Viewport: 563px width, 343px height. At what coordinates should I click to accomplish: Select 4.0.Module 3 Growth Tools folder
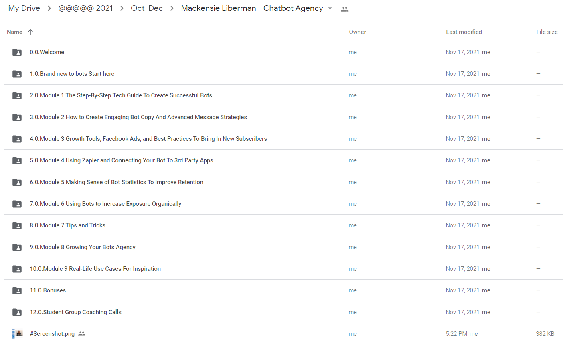pos(148,139)
